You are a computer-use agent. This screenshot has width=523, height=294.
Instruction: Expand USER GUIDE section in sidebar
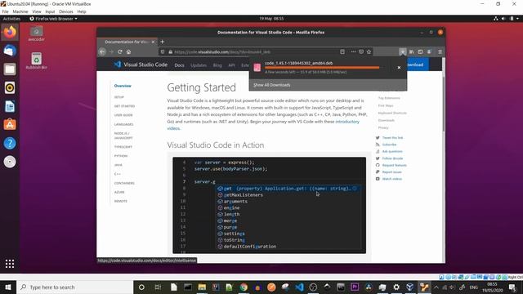tap(123, 115)
